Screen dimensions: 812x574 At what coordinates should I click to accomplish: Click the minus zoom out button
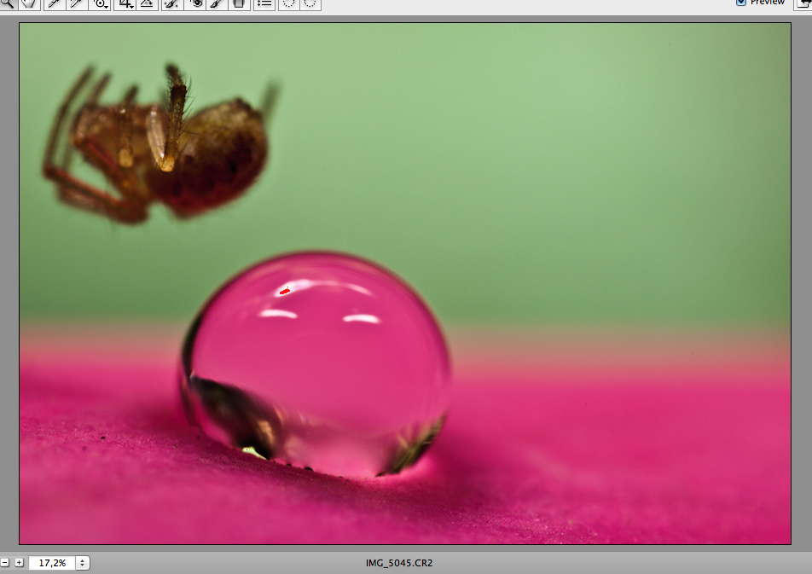[x=5, y=563]
